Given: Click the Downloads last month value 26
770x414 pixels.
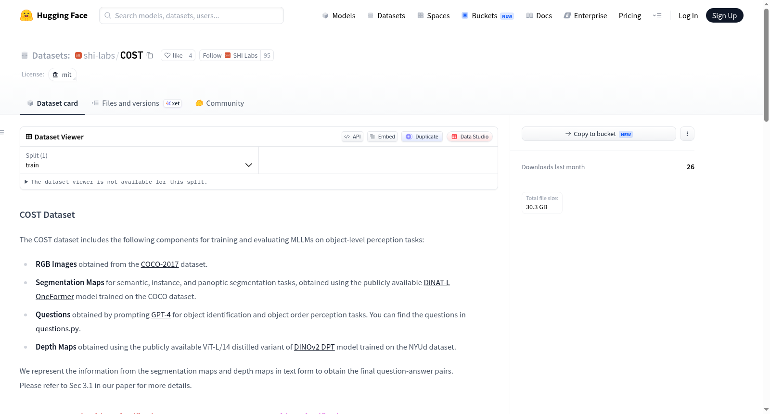Looking at the screenshot, I should tap(690, 167).
